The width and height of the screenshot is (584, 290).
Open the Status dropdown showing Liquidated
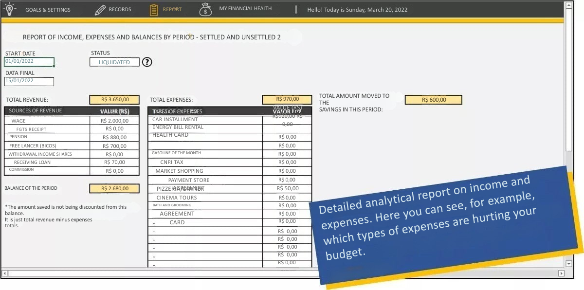tap(114, 62)
